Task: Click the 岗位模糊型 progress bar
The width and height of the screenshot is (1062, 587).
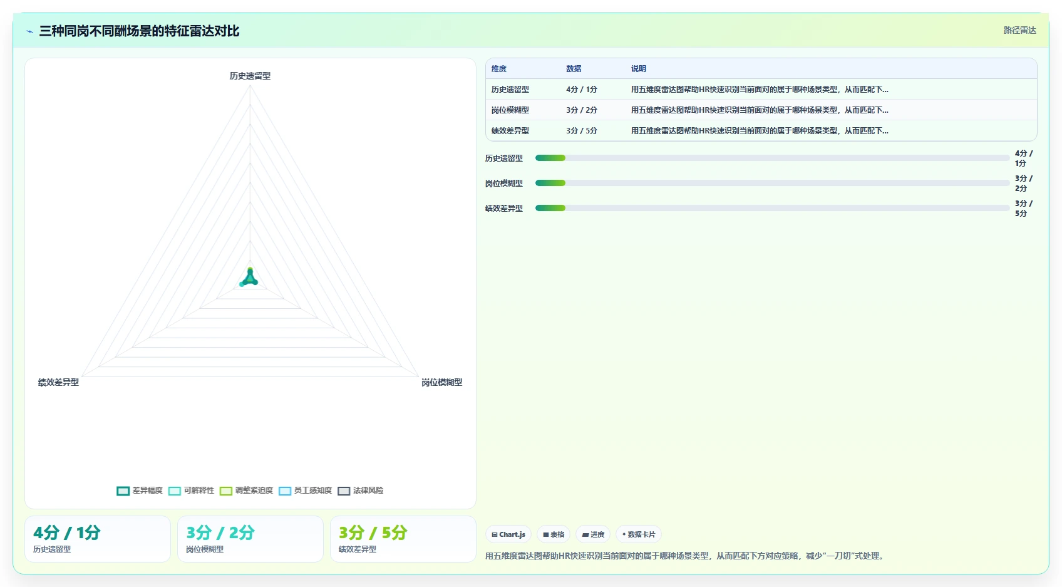Action: coord(772,183)
